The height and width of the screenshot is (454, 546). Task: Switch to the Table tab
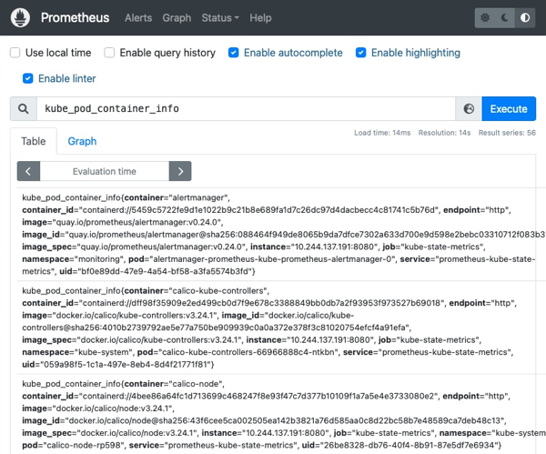click(34, 141)
